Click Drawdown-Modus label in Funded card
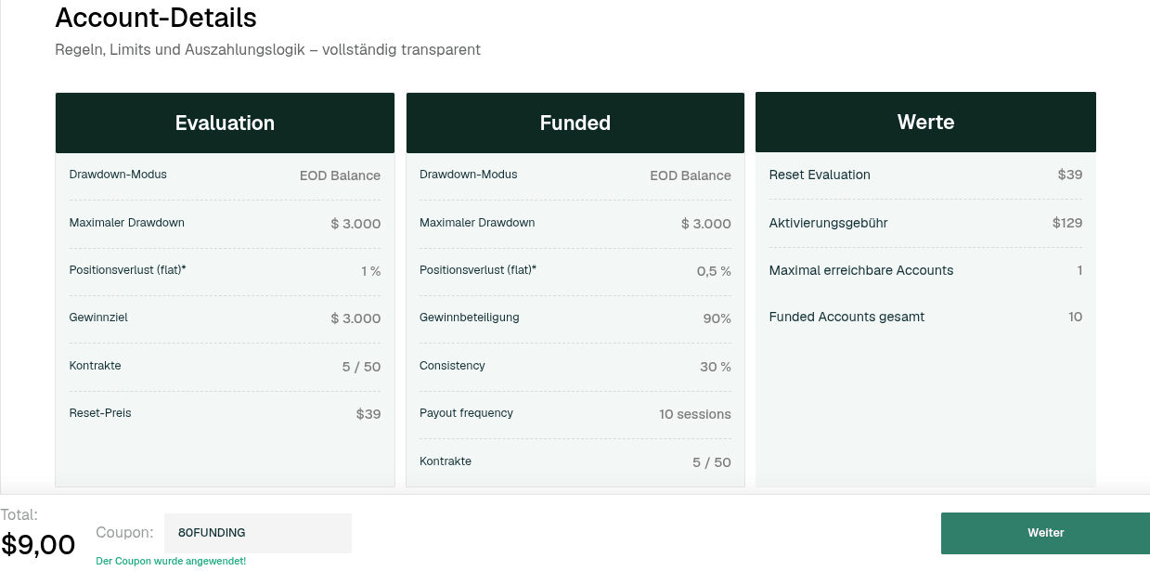The height and width of the screenshot is (571, 1150). (x=469, y=175)
